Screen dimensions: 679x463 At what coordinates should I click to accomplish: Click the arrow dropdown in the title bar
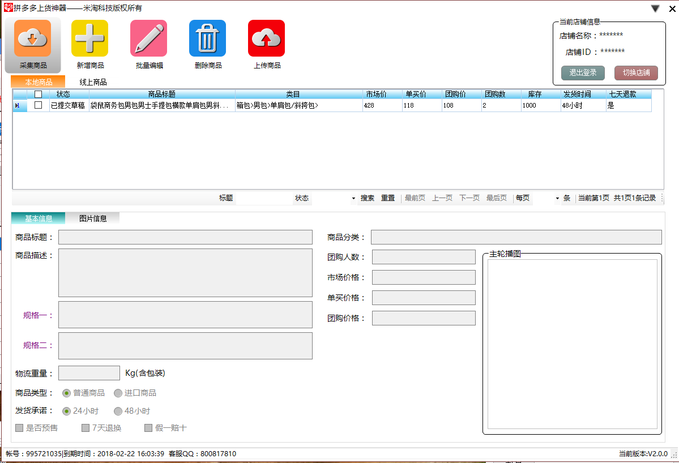tap(655, 8)
